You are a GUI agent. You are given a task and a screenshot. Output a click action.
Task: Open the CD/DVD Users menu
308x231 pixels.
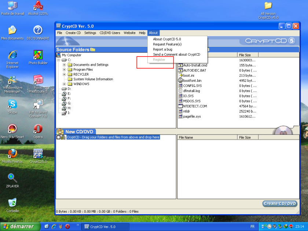pyautogui.click(x=110, y=33)
